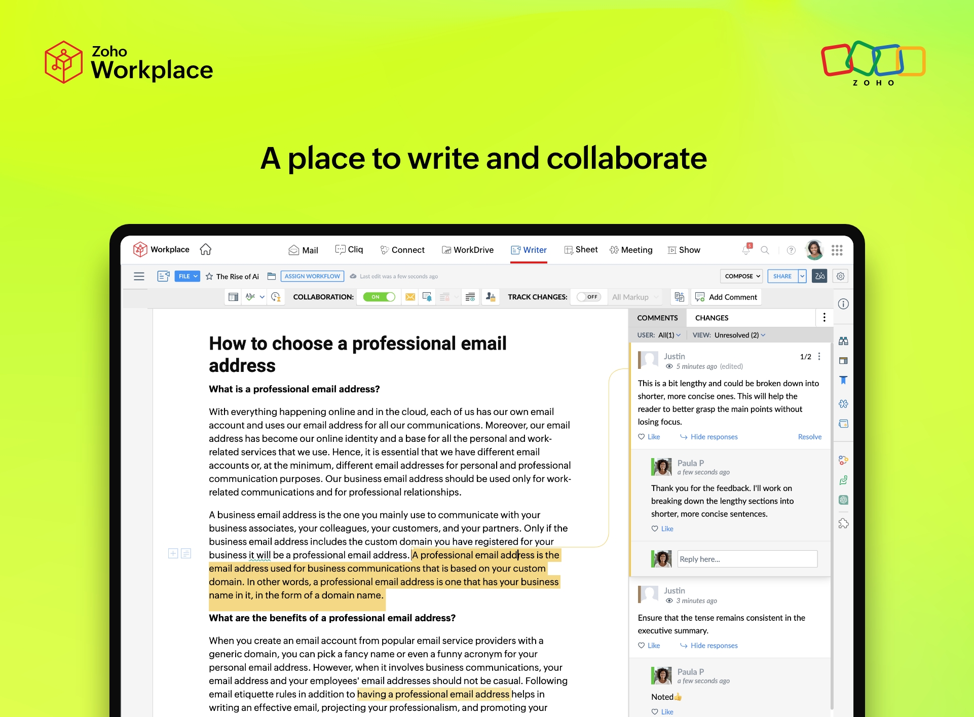
Task: Click the compare documents icon
Action: point(680,297)
